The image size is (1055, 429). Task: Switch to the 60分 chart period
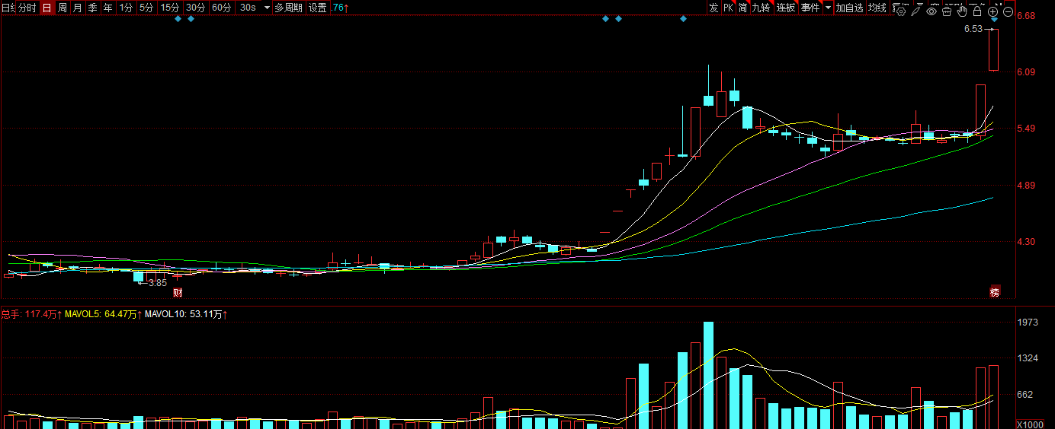click(x=222, y=8)
